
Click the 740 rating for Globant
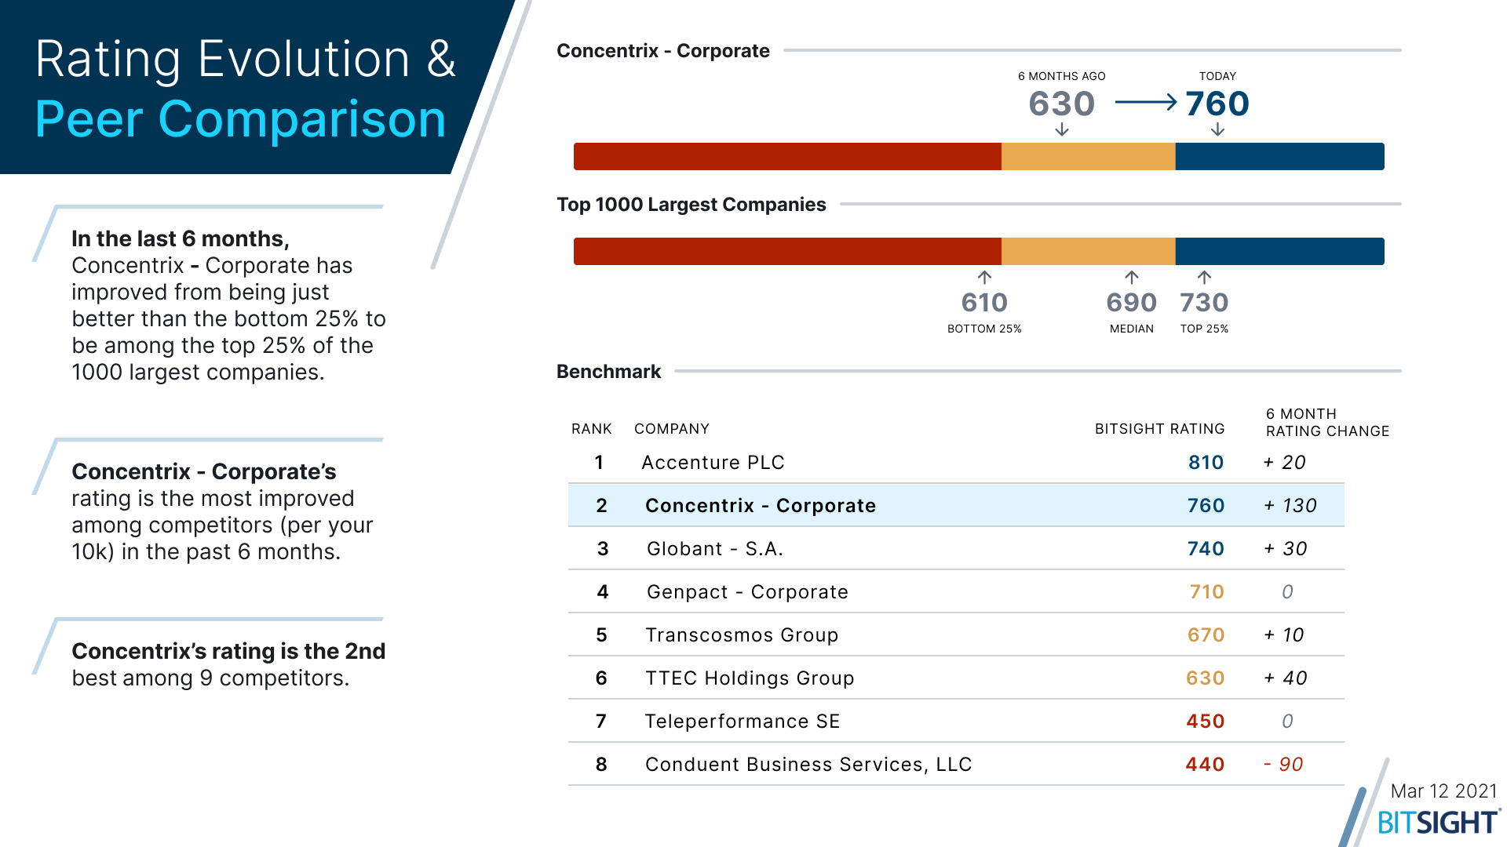(1206, 549)
